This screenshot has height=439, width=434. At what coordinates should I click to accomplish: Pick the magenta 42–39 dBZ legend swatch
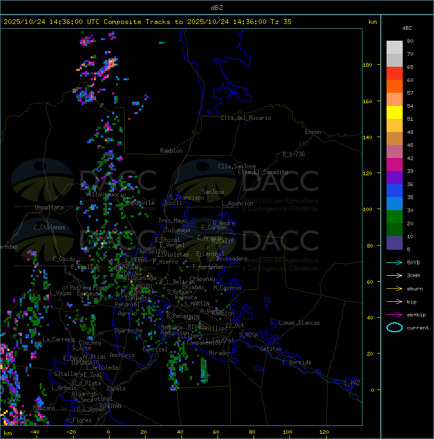394,165
